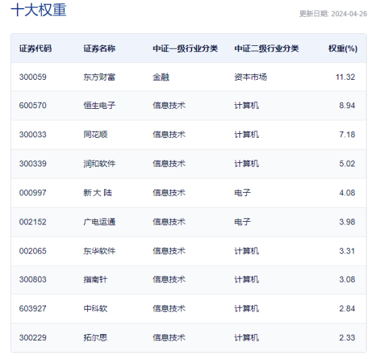372x355 pixels.
Task: Click 电子 cell in 新大陆 row
Action: [x=242, y=193]
